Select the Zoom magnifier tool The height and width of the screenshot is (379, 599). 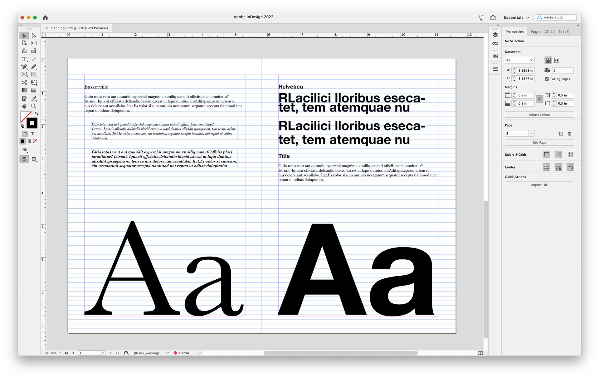click(x=34, y=106)
